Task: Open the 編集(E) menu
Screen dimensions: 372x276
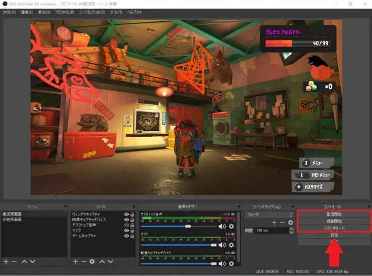Action: click(27, 12)
